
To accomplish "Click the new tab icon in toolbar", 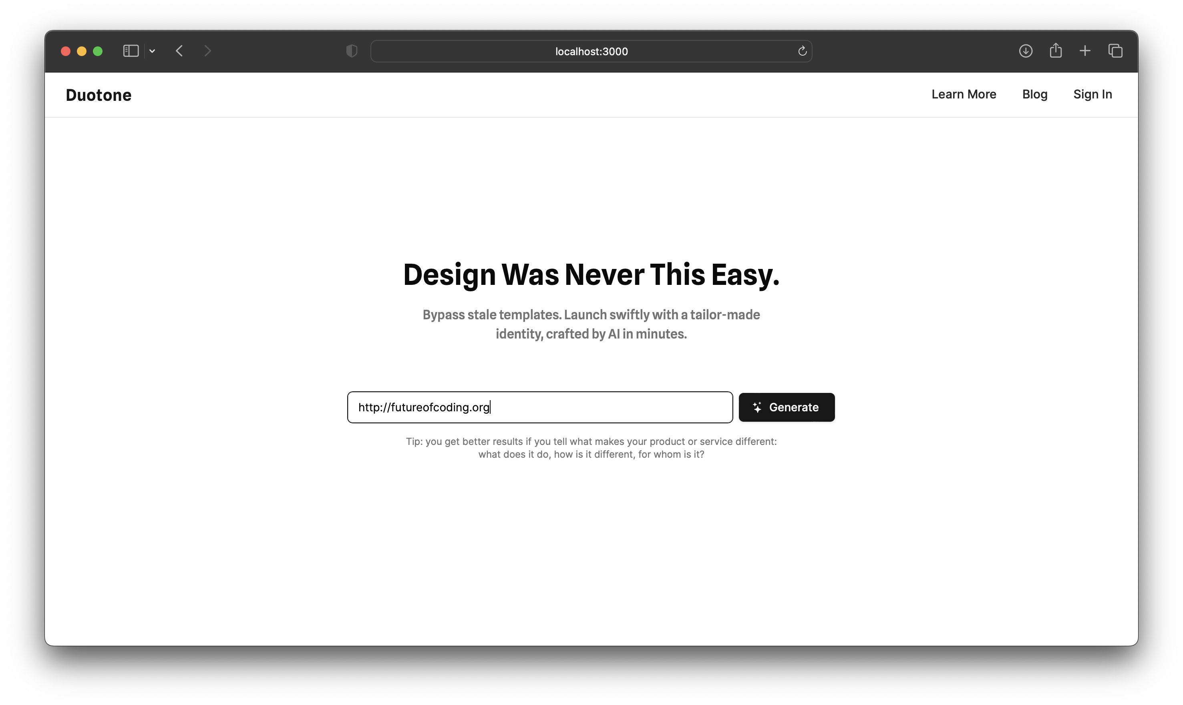I will [x=1086, y=50].
